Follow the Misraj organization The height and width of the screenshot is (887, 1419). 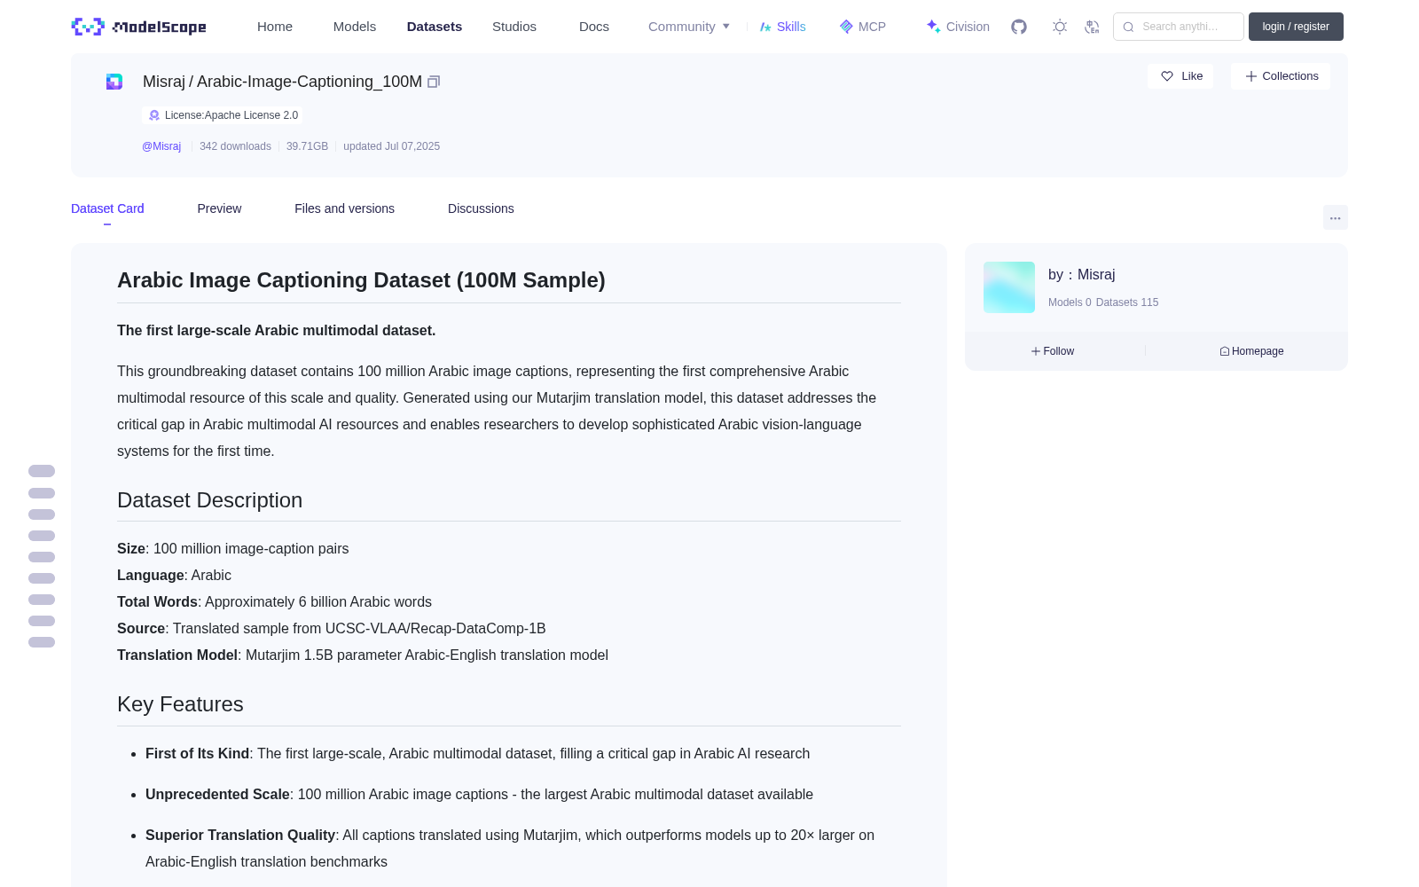(1053, 351)
